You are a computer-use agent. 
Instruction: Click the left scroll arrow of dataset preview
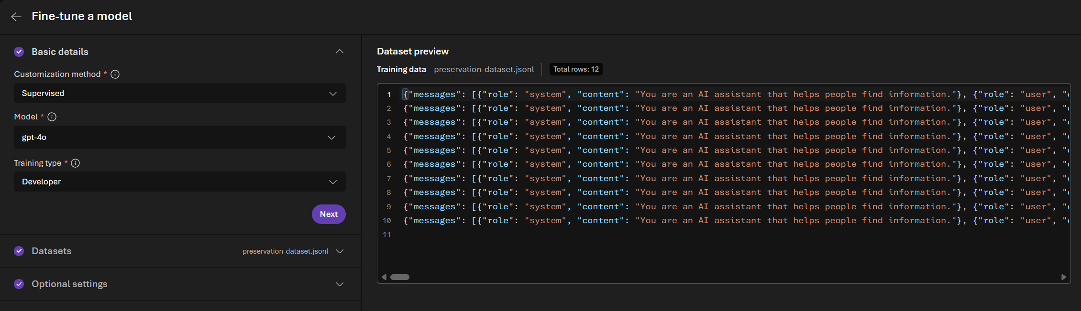click(384, 277)
